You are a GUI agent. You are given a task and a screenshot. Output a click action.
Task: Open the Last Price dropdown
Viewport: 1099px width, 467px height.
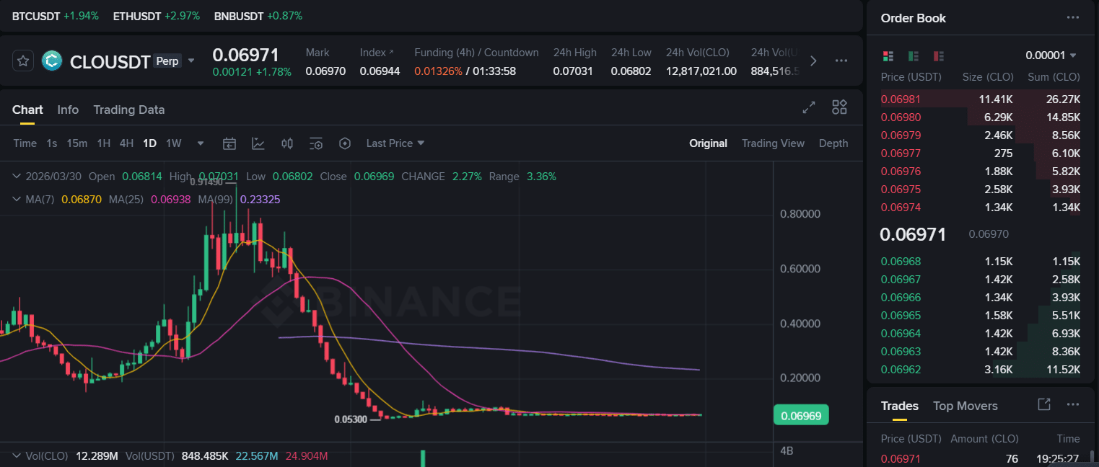point(395,143)
